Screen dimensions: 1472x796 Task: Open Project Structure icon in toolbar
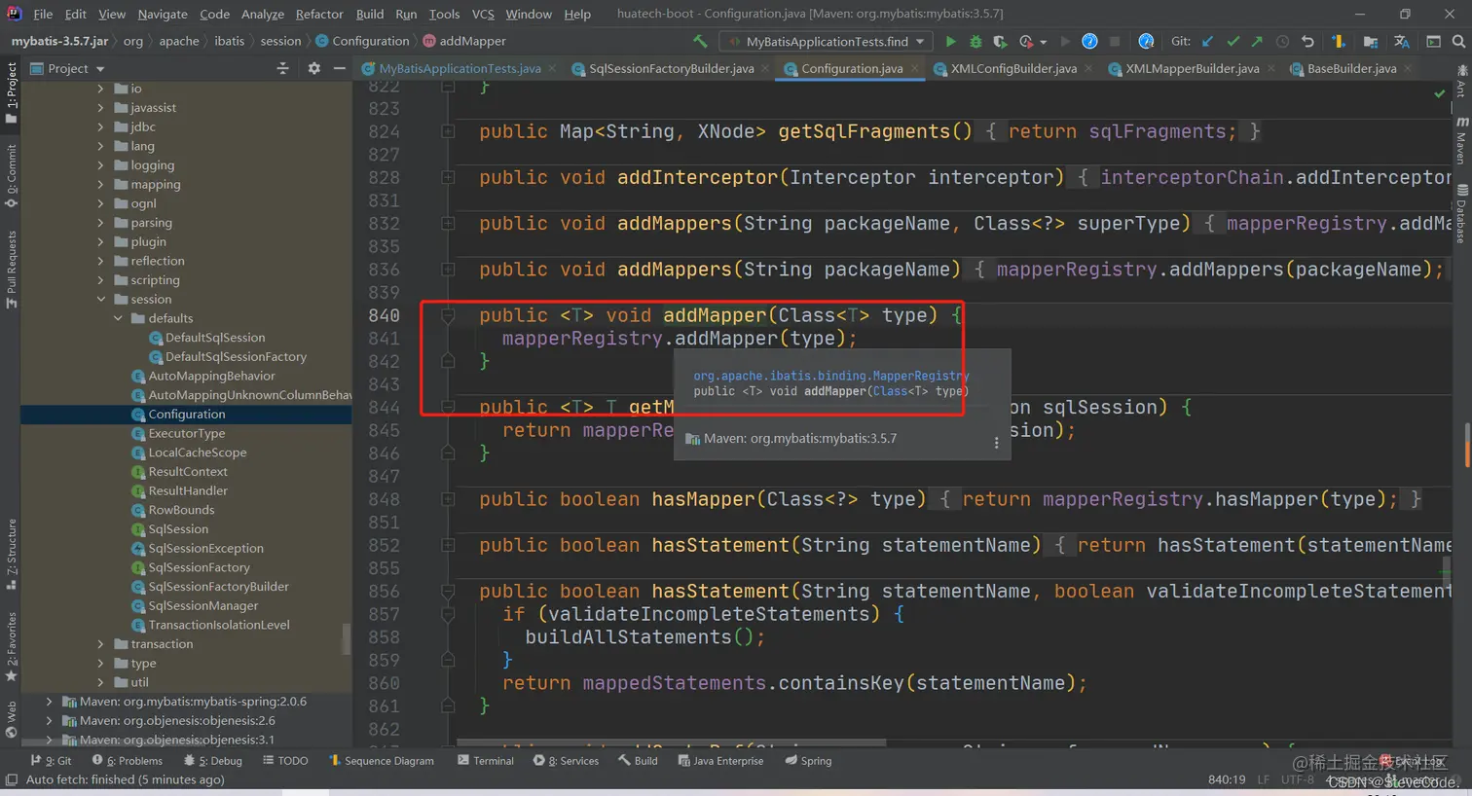1371,41
